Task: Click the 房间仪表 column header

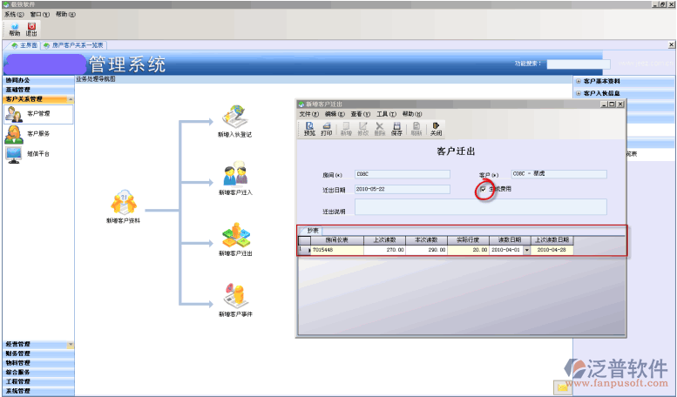Action: point(337,240)
